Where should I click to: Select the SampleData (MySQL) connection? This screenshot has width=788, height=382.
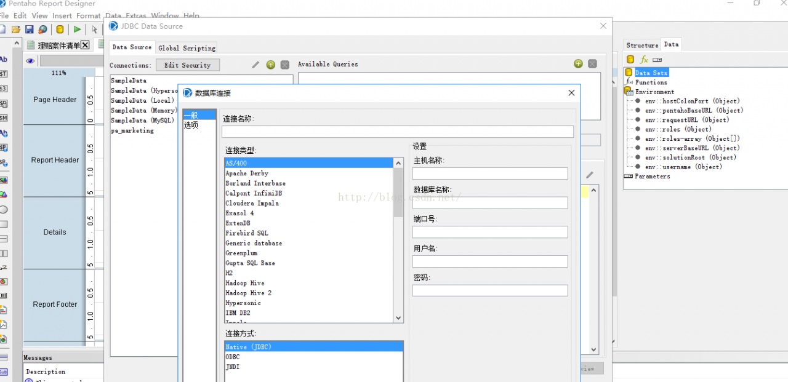point(142,121)
